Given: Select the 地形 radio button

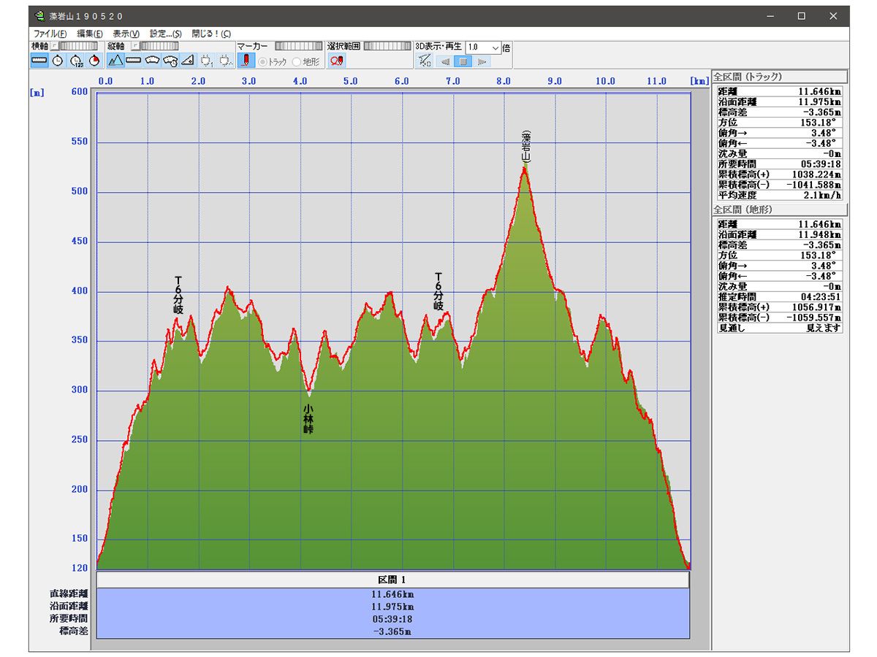Looking at the screenshot, I should click(x=297, y=62).
